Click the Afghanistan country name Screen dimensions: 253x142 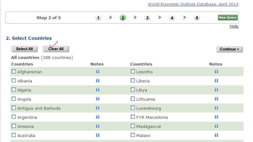pyautogui.click(x=30, y=72)
